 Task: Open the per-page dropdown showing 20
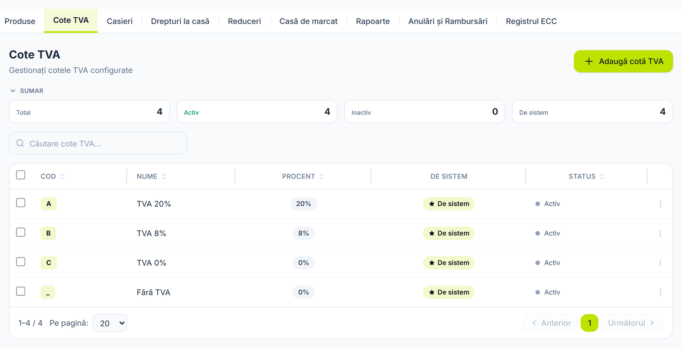coord(110,323)
